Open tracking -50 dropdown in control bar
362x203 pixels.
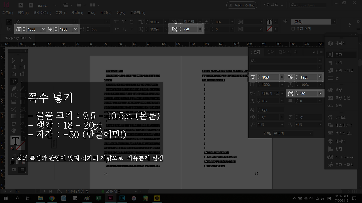(200, 29)
